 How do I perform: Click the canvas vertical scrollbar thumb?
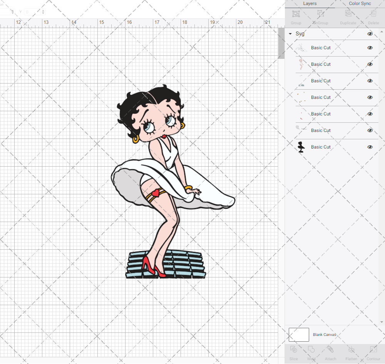click(281, 43)
